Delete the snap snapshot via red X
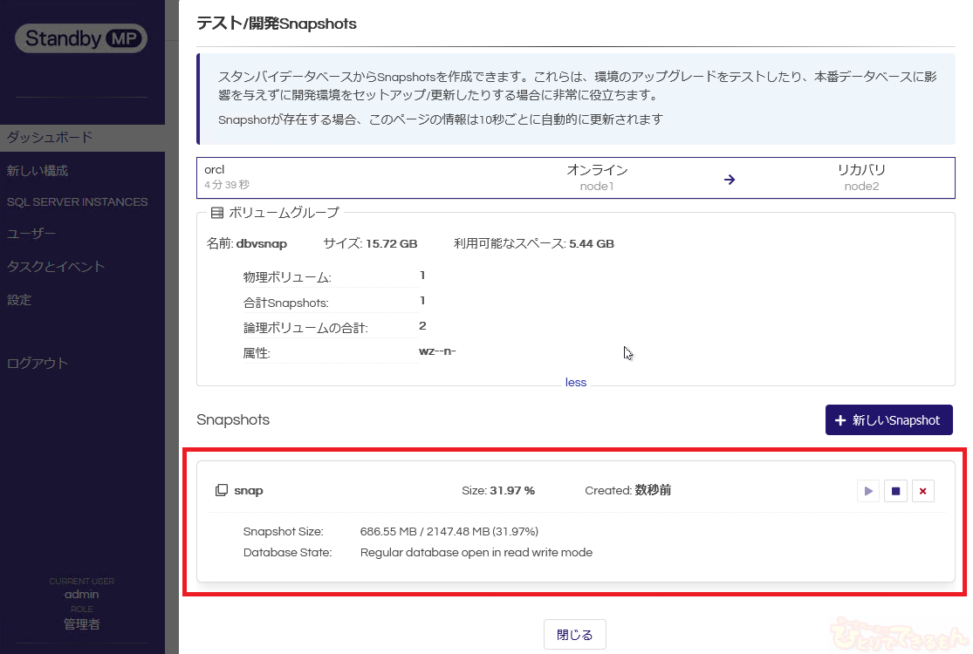Screen dimensions: 973x654 click(923, 491)
